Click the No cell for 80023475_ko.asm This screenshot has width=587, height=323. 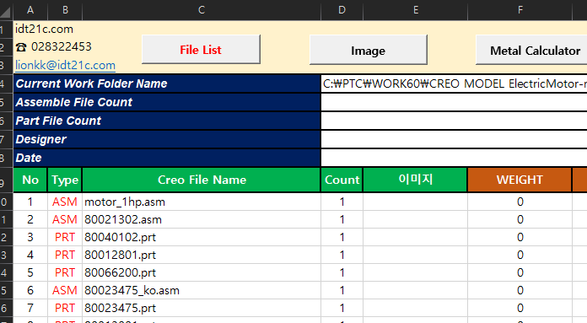pyautogui.click(x=30, y=290)
